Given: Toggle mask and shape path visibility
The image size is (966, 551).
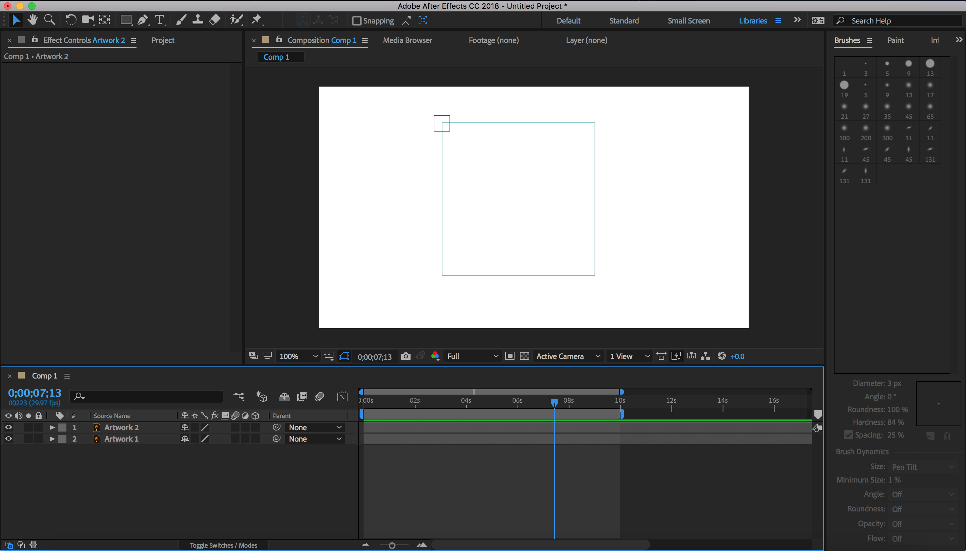Looking at the screenshot, I should point(344,356).
